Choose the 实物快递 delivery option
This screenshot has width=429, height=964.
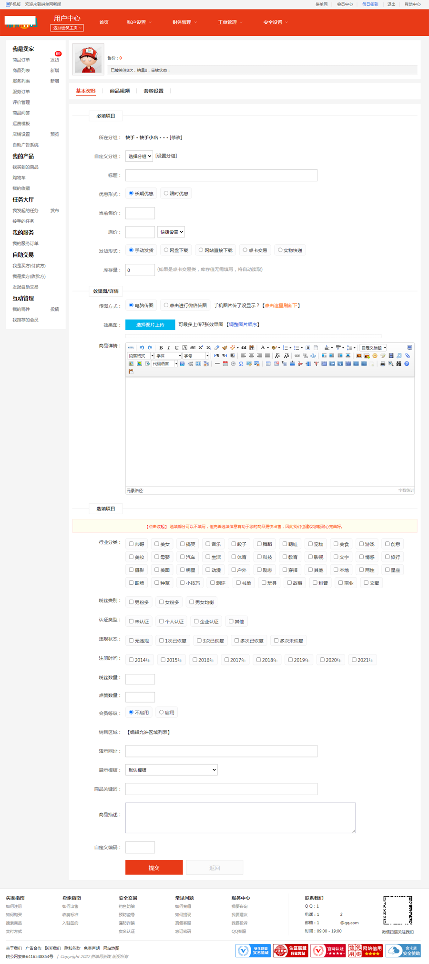280,250
